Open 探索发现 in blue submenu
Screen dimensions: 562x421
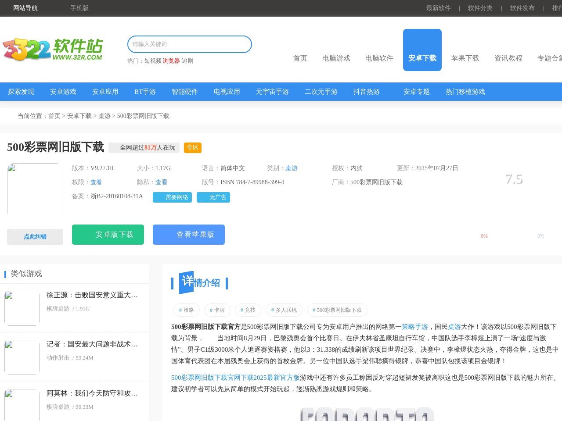[21, 92]
